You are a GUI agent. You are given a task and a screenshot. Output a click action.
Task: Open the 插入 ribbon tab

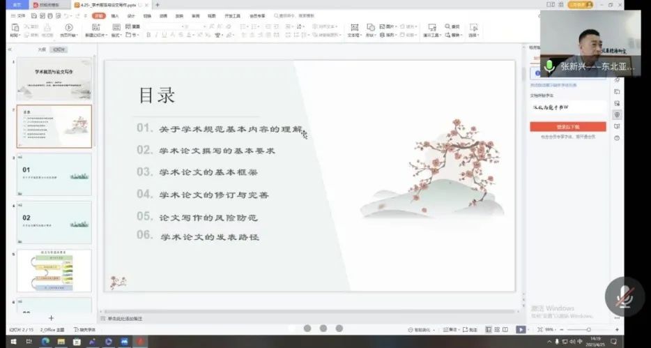[x=114, y=15]
